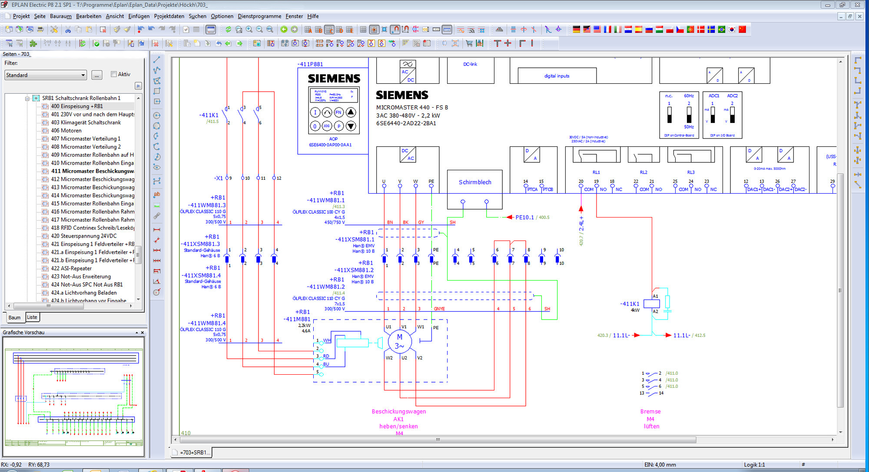Toggle the Aktiv filter checkbox
Viewport: 869px width, 472px height.
click(114, 74)
